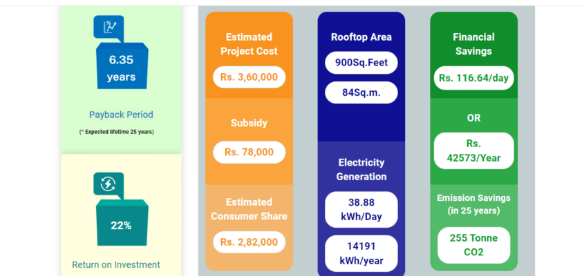Click the return on investment energy icon
This screenshot has width=582, height=276.
(x=109, y=184)
